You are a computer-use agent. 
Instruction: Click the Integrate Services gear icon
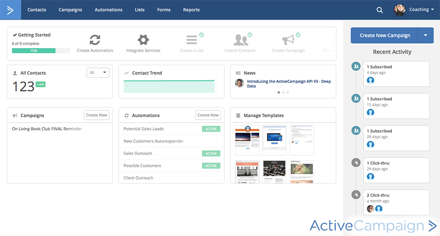point(143,40)
